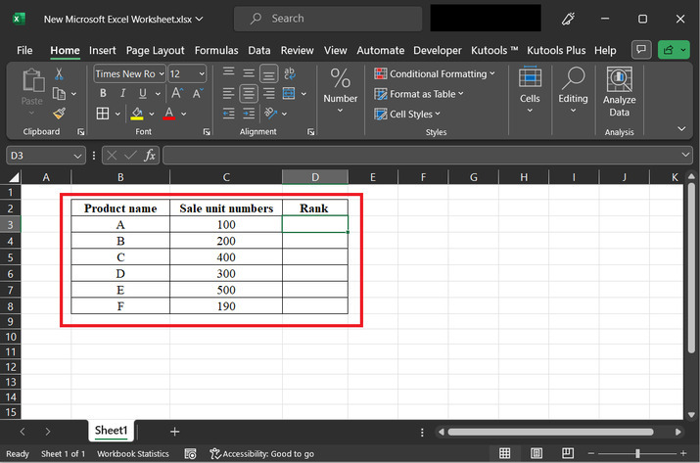Click the Wrap Text icon
700x463 pixels.
click(x=291, y=74)
